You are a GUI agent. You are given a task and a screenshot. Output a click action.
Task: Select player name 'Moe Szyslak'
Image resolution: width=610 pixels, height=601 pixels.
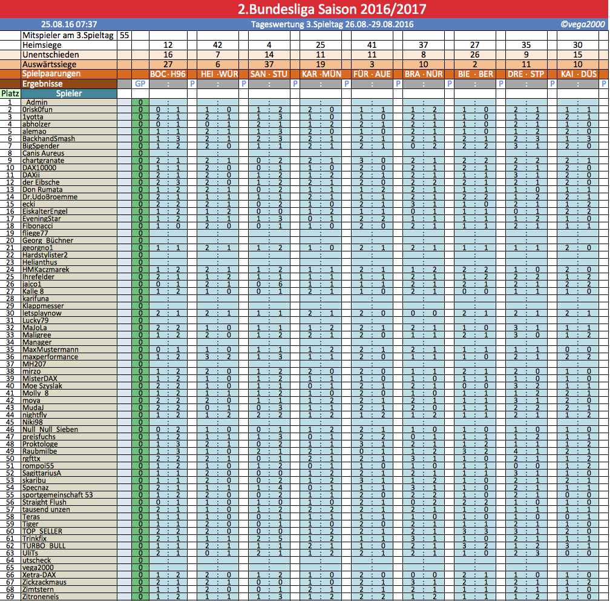point(42,386)
